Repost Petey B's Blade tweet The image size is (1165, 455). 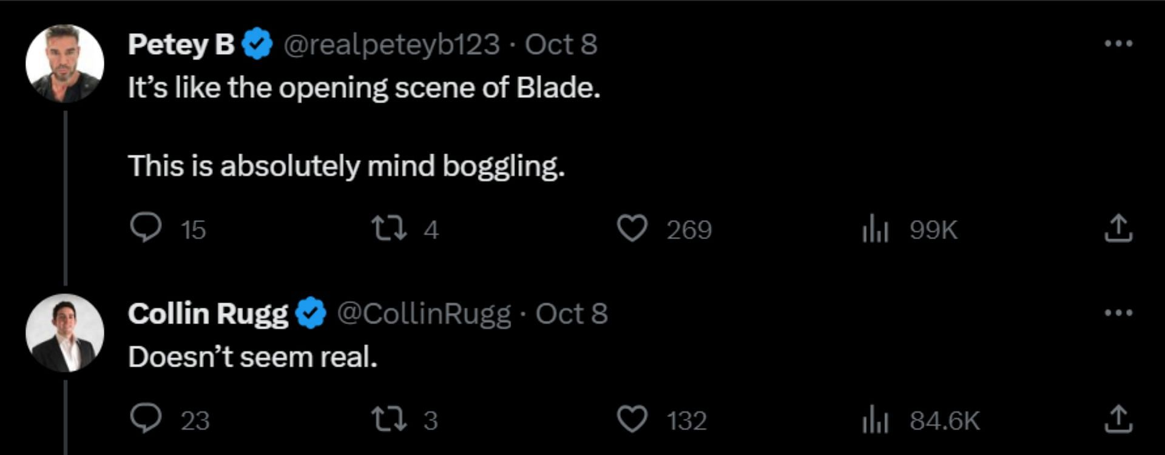[389, 229]
